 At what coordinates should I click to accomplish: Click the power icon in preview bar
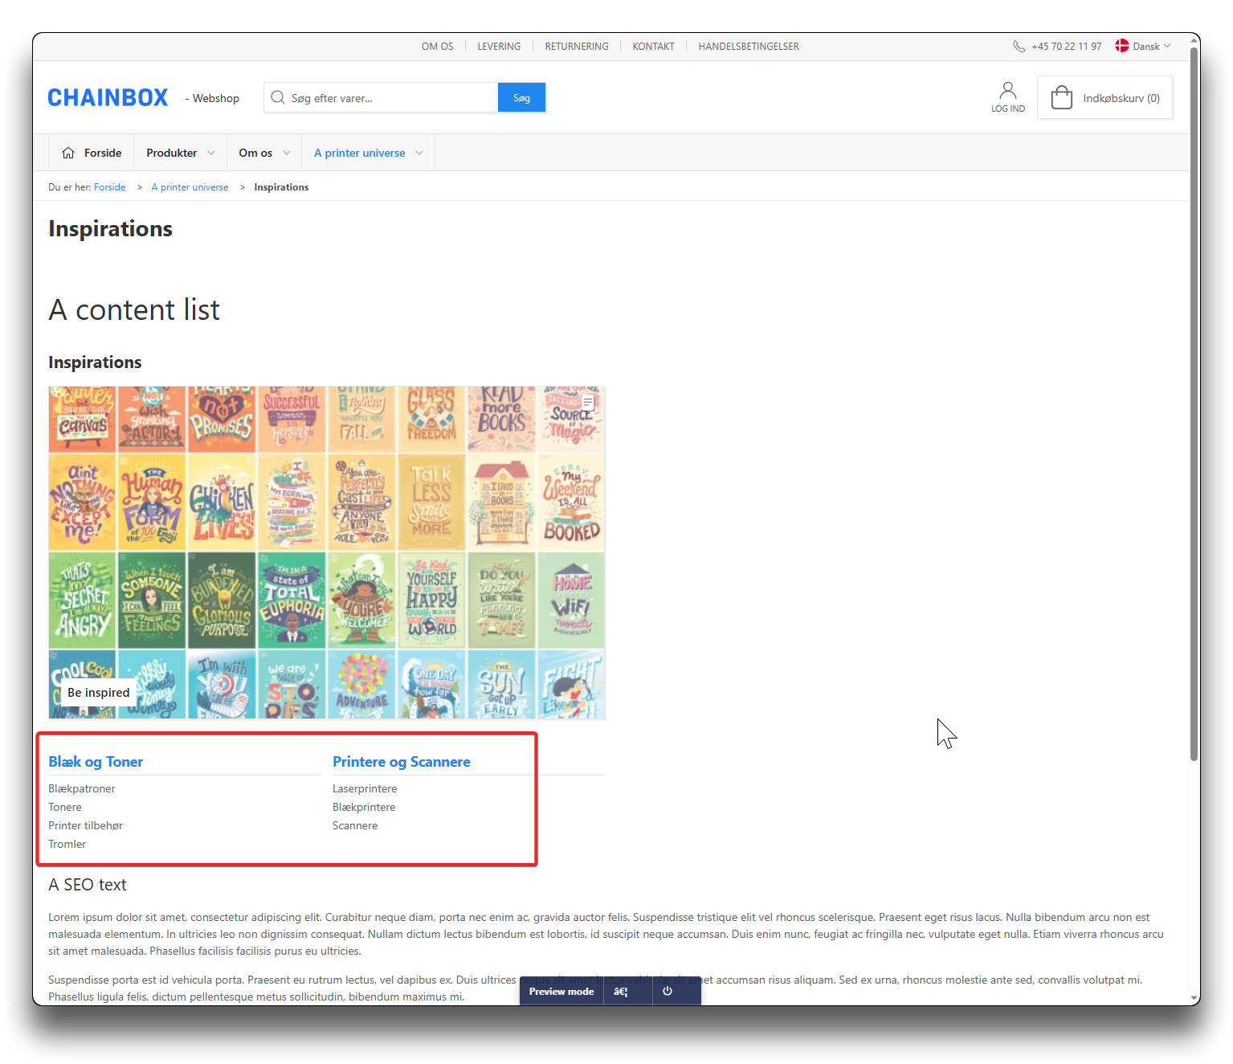click(667, 991)
